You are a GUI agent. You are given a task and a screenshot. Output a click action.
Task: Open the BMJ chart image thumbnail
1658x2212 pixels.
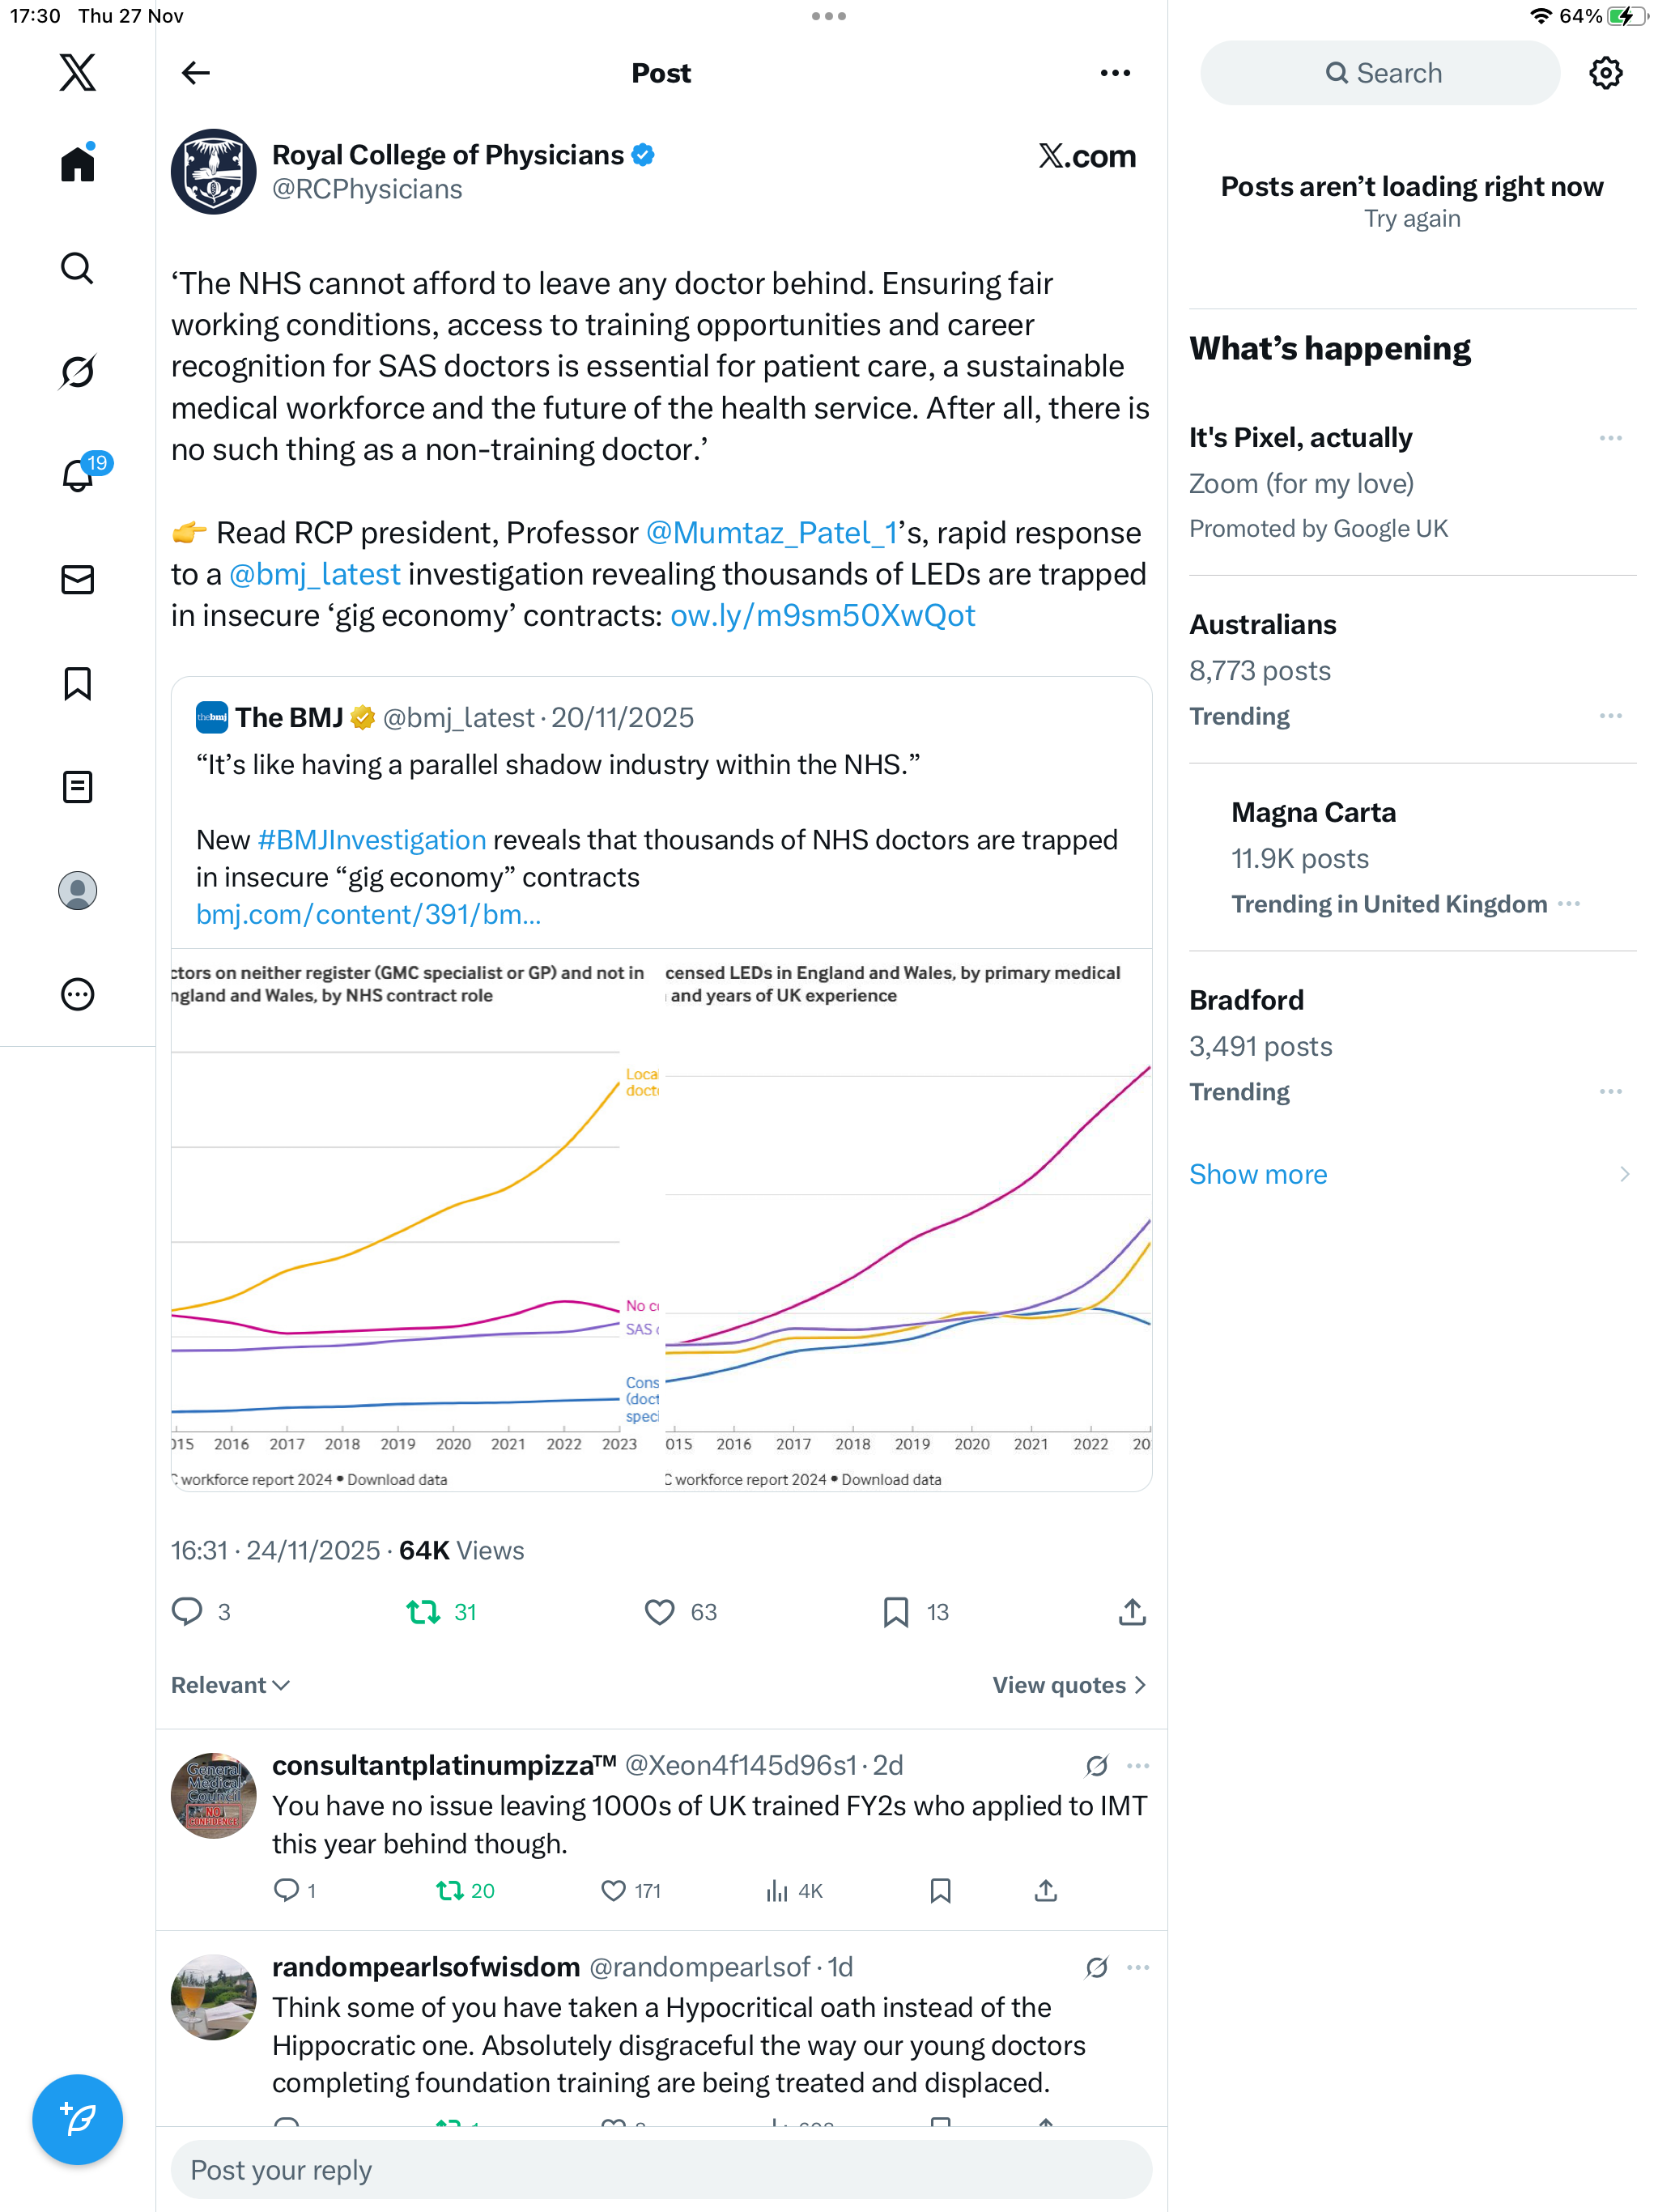click(x=660, y=1220)
